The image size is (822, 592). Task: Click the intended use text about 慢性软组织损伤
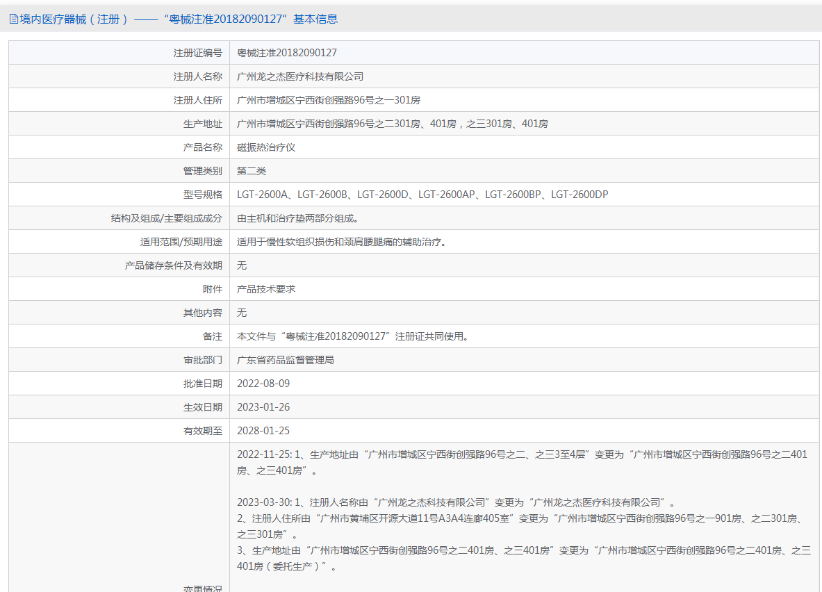click(x=342, y=242)
